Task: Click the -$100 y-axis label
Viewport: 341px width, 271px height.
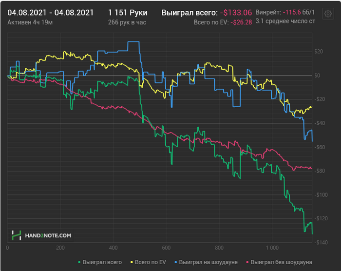Action: pos(321,195)
